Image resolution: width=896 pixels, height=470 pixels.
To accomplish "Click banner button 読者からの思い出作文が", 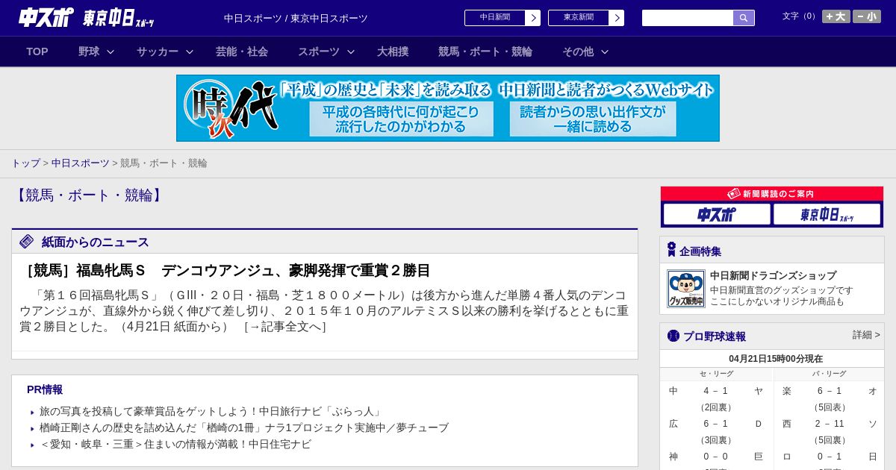I will (593, 119).
